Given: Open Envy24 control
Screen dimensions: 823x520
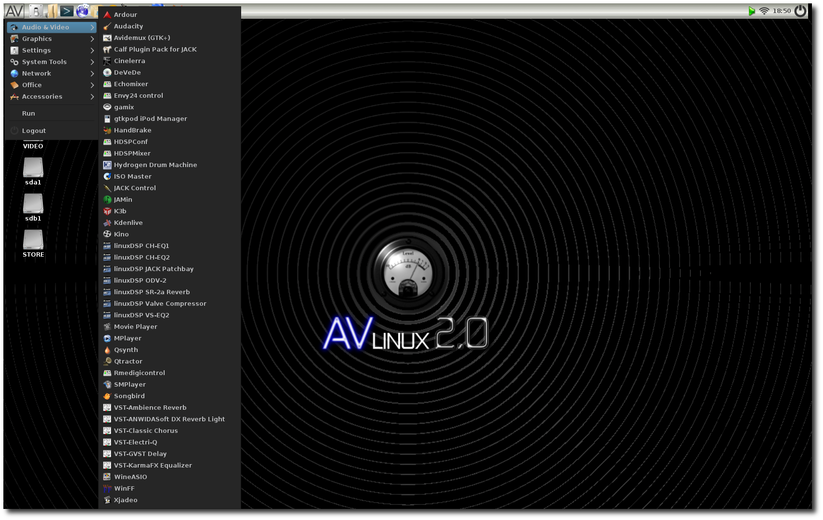Looking at the screenshot, I should coord(169,96).
